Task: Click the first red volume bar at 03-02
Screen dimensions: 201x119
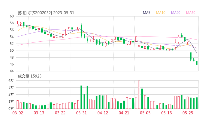Action: (18, 105)
